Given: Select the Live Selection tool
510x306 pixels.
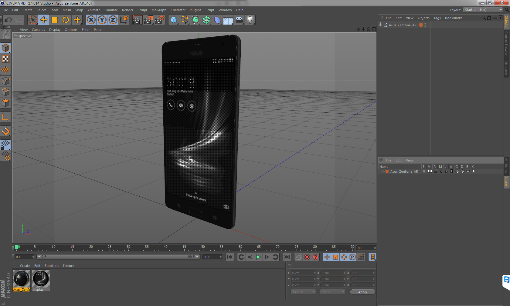Looking at the screenshot, I should click(32, 20).
